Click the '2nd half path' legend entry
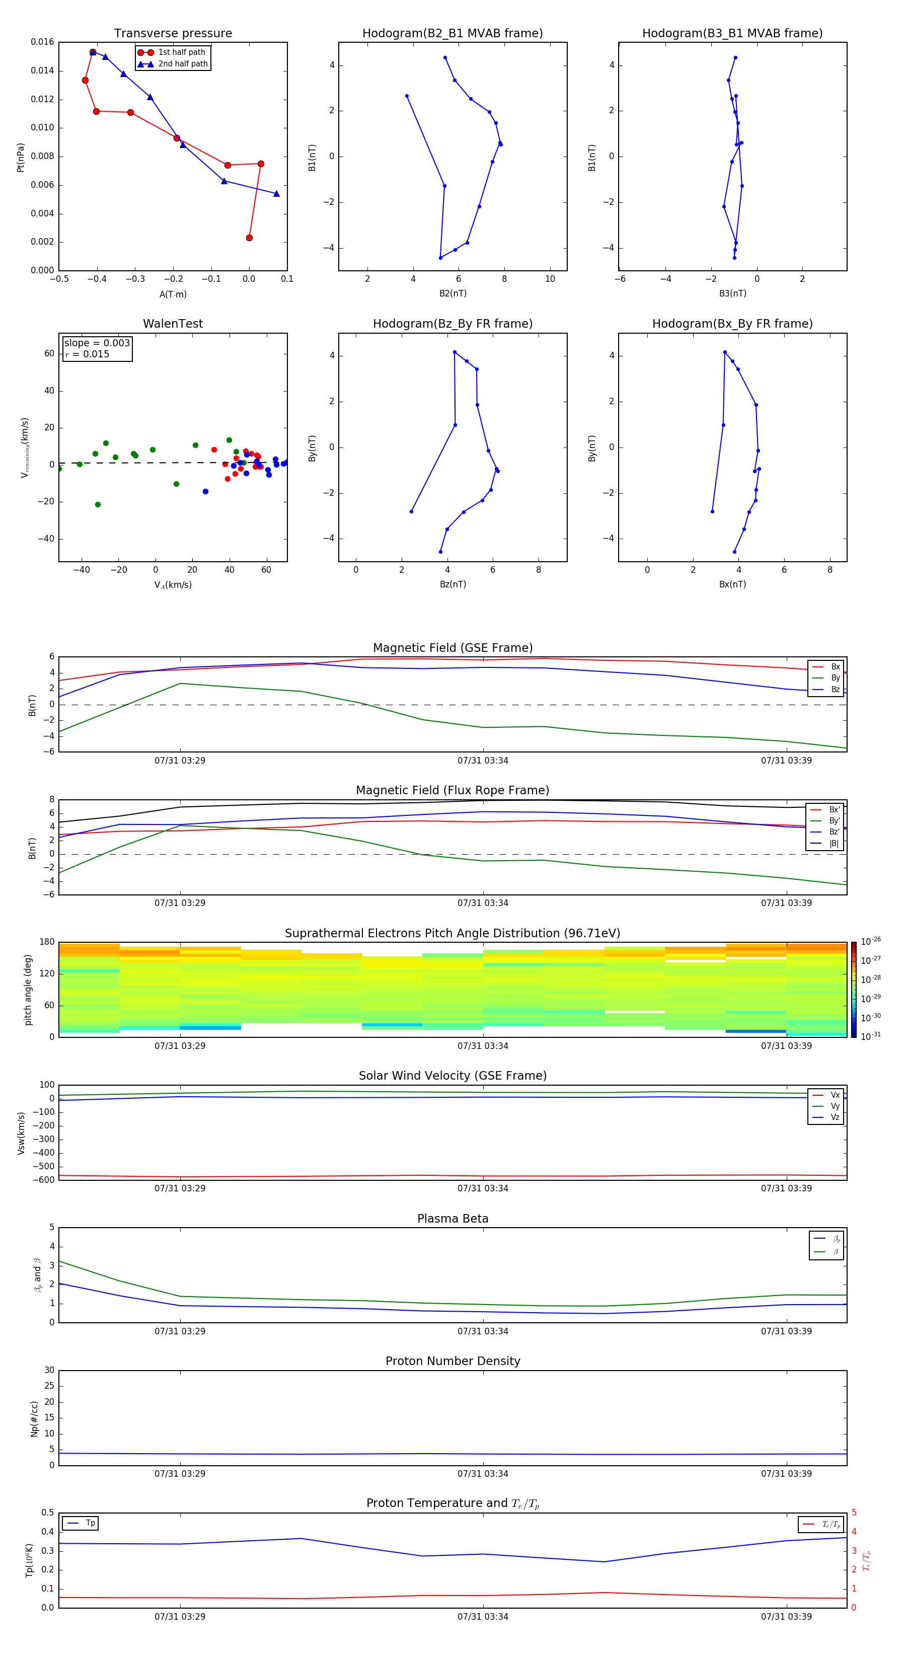 coord(173,64)
